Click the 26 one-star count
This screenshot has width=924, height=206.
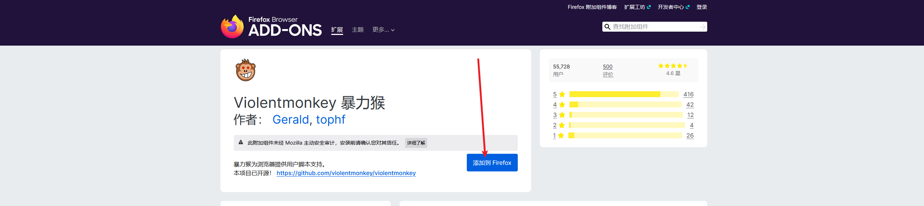coord(690,135)
